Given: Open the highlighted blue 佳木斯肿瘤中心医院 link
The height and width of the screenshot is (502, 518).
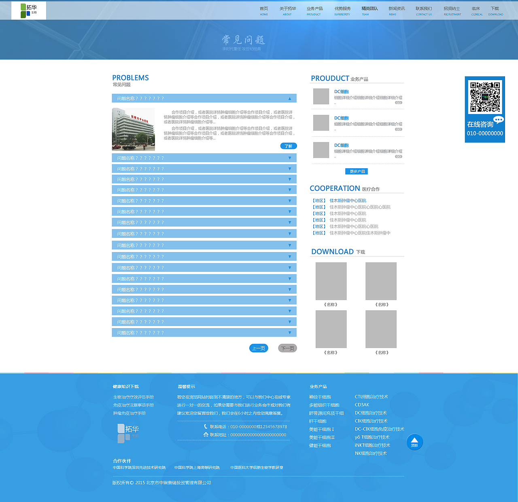Looking at the screenshot, I should (x=348, y=201).
